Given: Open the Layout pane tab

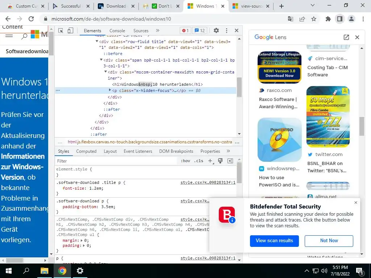Looking at the screenshot, I should click(110, 151).
